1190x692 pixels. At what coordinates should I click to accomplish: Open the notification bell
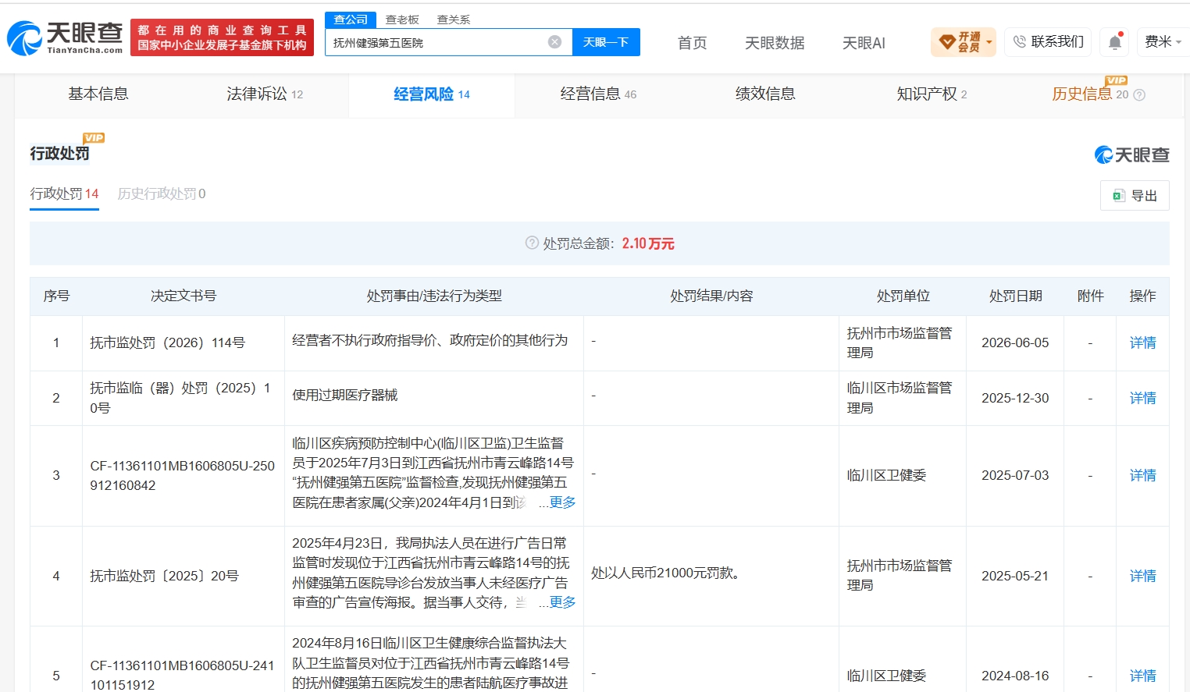(x=1115, y=42)
